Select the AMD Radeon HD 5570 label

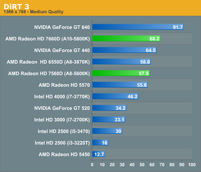click(64, 85)
